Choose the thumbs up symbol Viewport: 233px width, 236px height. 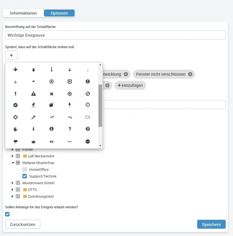point(34,142)
